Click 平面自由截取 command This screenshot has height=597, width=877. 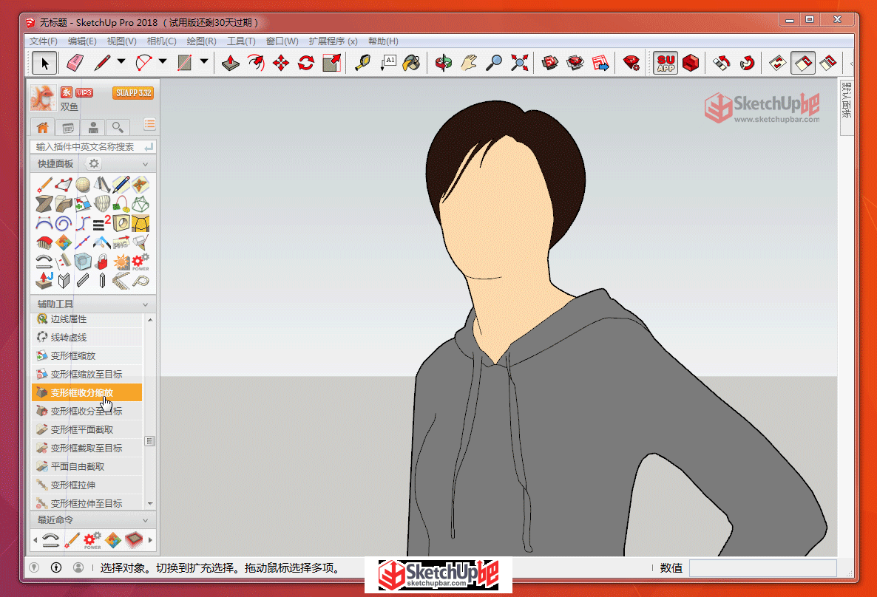87,466
